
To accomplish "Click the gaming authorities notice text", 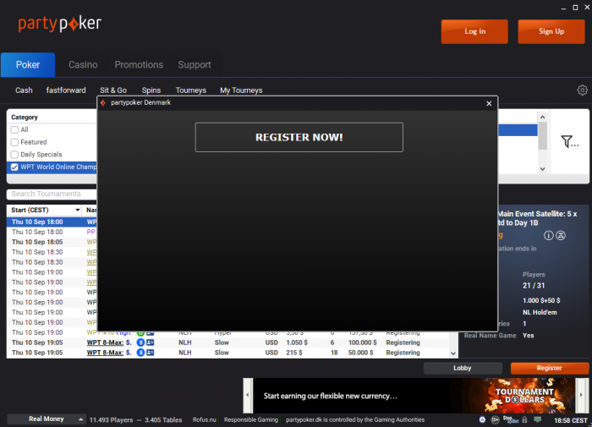I will click(355, 420).
